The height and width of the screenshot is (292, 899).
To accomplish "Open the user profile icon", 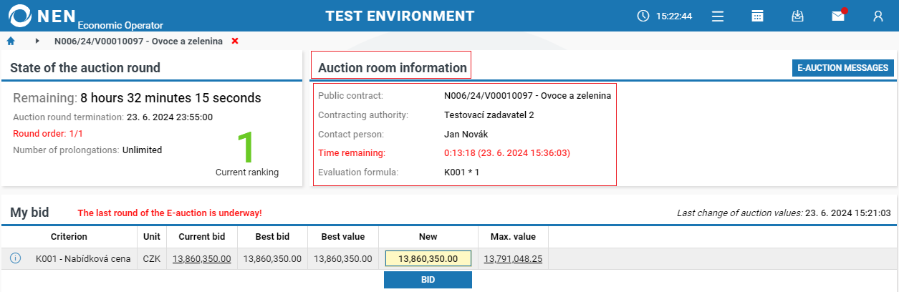I will [878, 16].
